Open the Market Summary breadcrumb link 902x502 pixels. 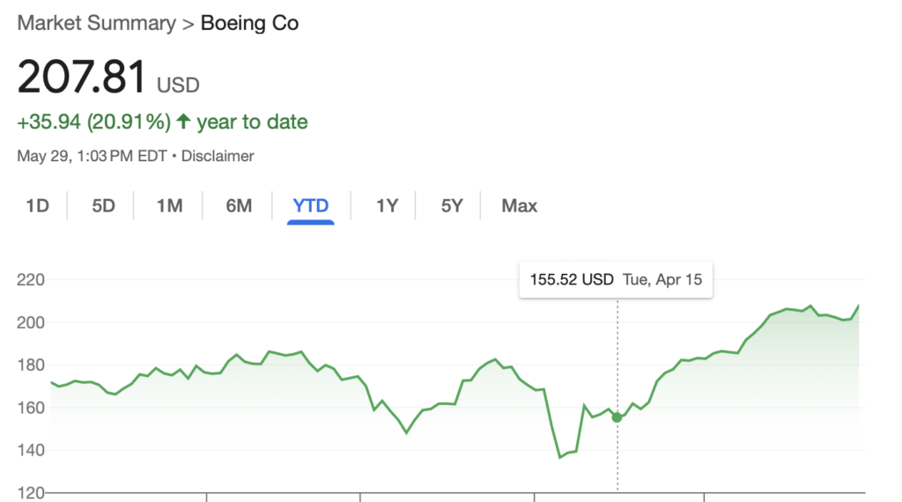pyautogui.click(x=96, y=24)
